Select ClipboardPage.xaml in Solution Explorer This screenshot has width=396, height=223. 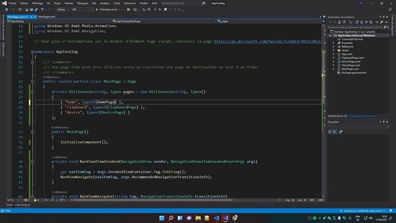353,58
